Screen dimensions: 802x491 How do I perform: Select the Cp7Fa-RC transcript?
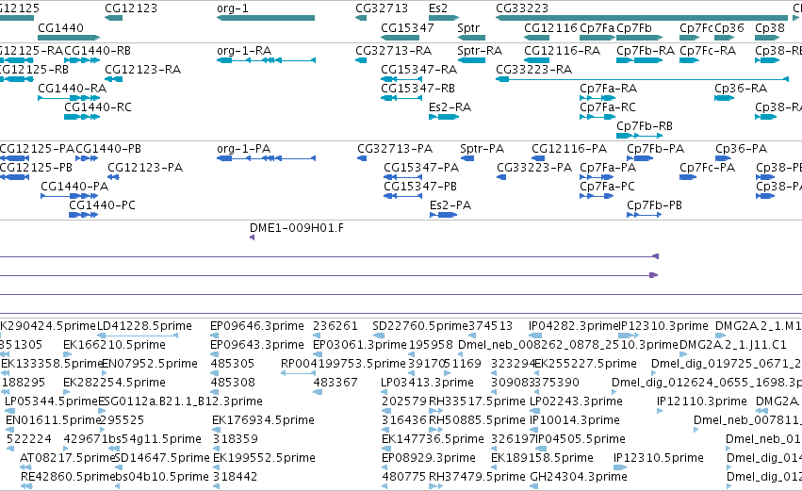pyautogui.click(x=608, y=106)
